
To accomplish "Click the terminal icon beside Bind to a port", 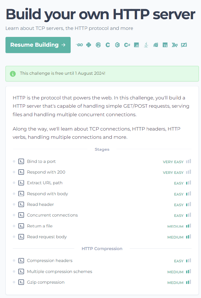I will pos(21,161).
